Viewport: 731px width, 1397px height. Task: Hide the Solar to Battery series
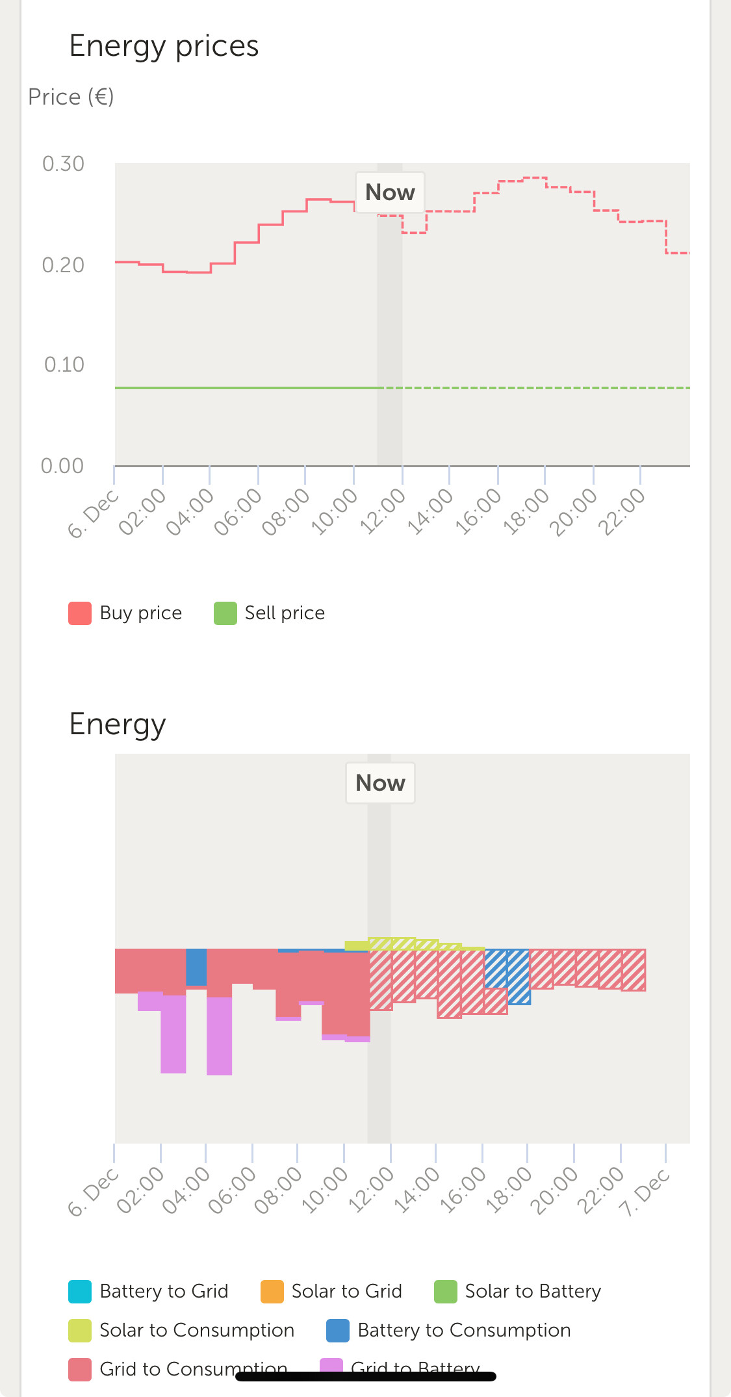[x=446, y=1292]
